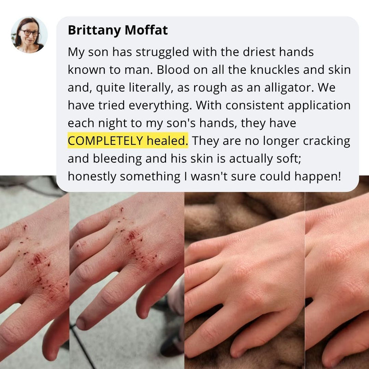Click the words driest hands

(x=278, y=52)
